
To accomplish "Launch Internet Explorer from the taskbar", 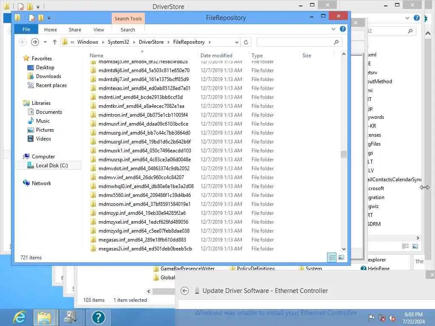I will [20, 318].
